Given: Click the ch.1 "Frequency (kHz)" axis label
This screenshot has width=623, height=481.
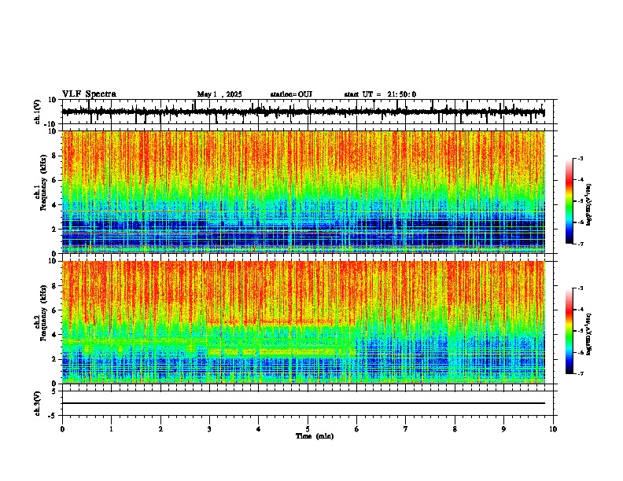Looking at the screenshot, I should pos(43,182).
